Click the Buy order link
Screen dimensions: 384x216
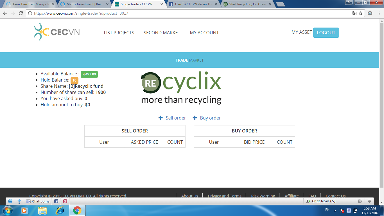click(210, 118)
